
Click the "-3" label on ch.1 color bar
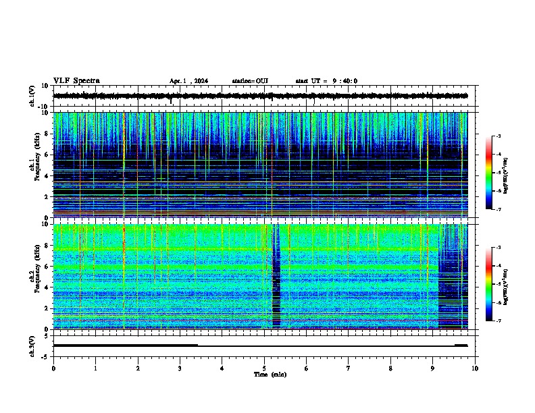tap(499, 136)
